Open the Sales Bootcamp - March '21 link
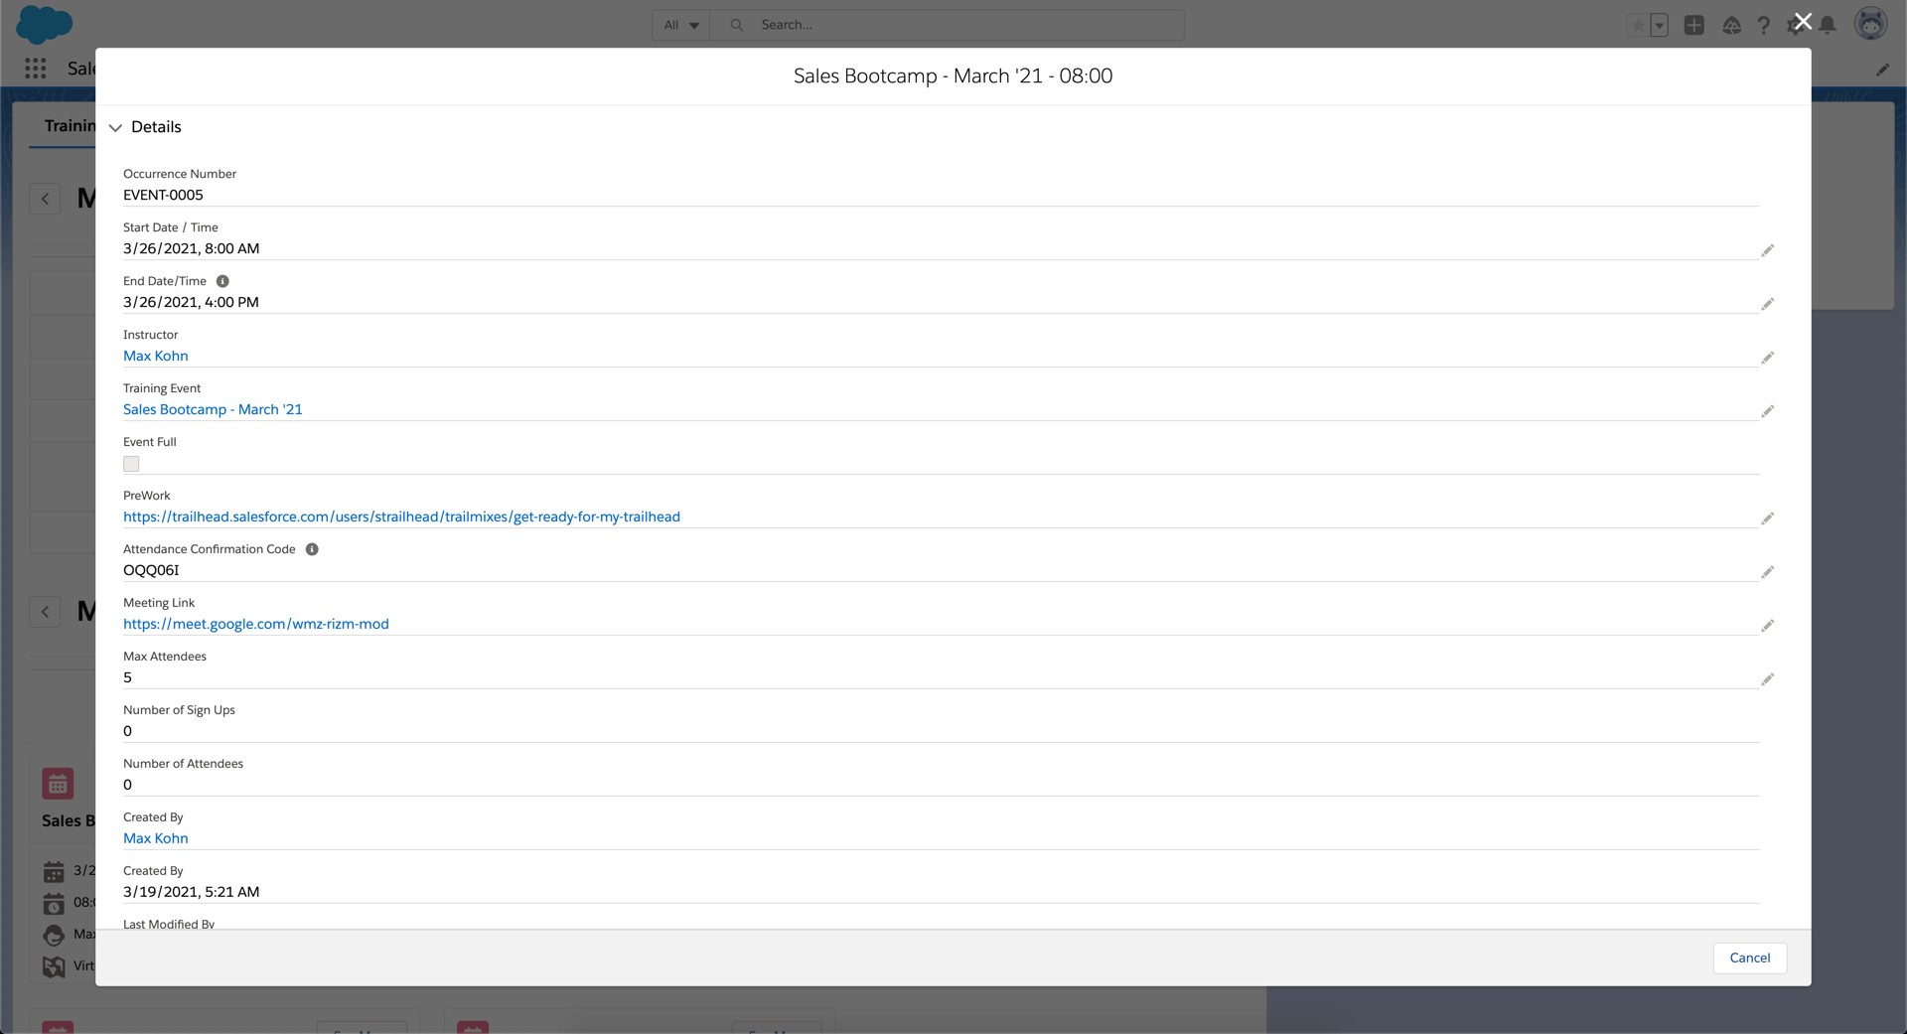Image resolution: width=1907 pixels, height=1034 pixels. pyautogui.click(x=213, y=409)
